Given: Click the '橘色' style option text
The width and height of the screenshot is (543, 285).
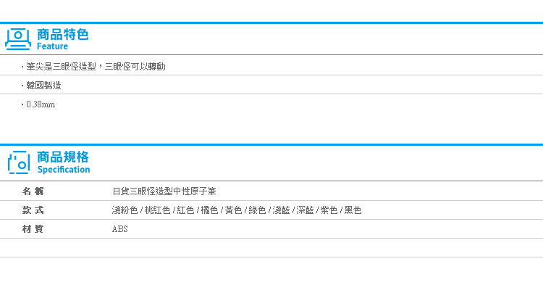Looking at the screenshot, I should 209,210.
